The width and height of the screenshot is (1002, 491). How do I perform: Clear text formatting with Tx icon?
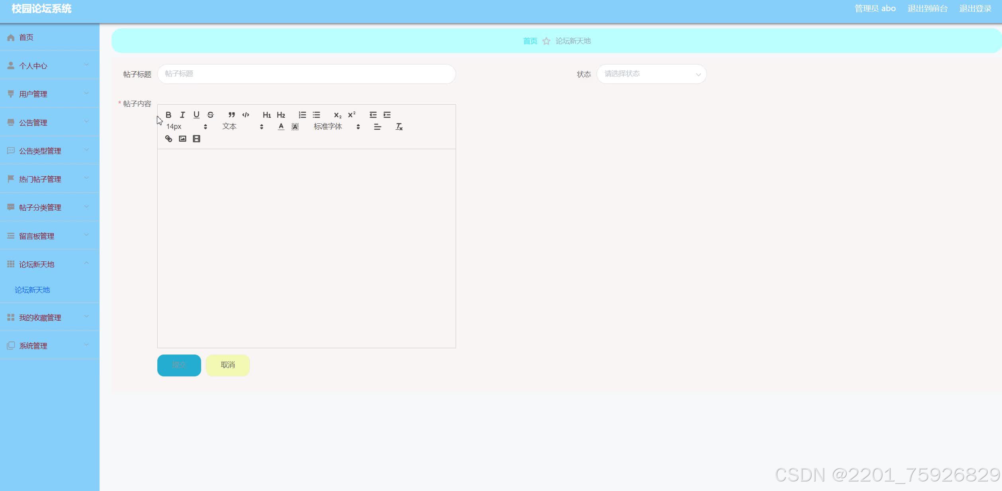tap(399, 127)
